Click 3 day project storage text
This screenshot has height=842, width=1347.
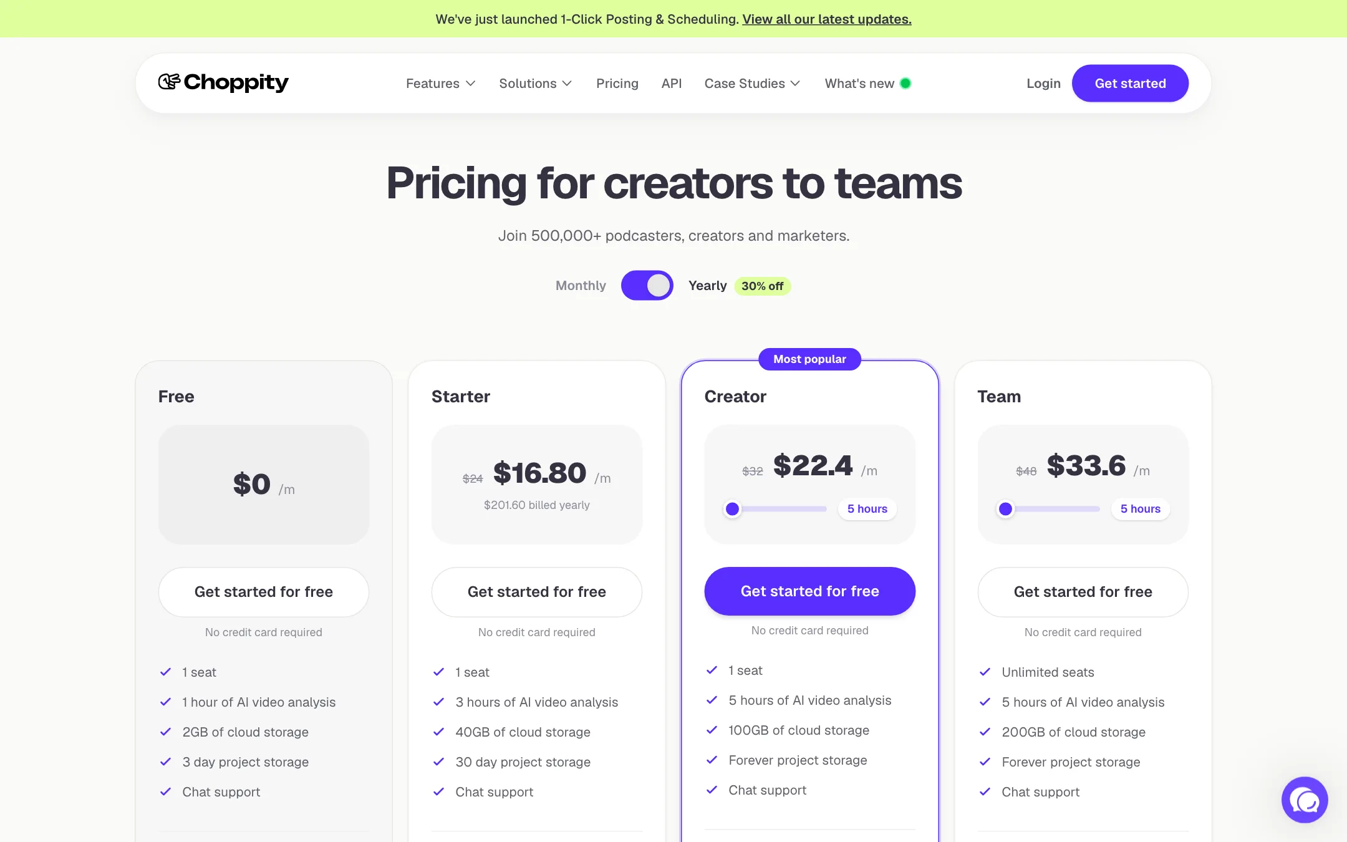tap(245, 762)
